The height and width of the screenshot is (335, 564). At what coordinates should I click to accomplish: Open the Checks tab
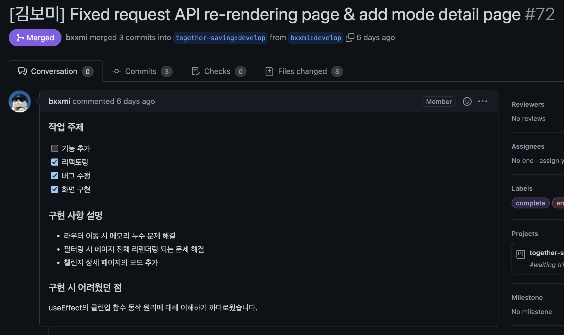pyautogui.click(x=219, y=71)
